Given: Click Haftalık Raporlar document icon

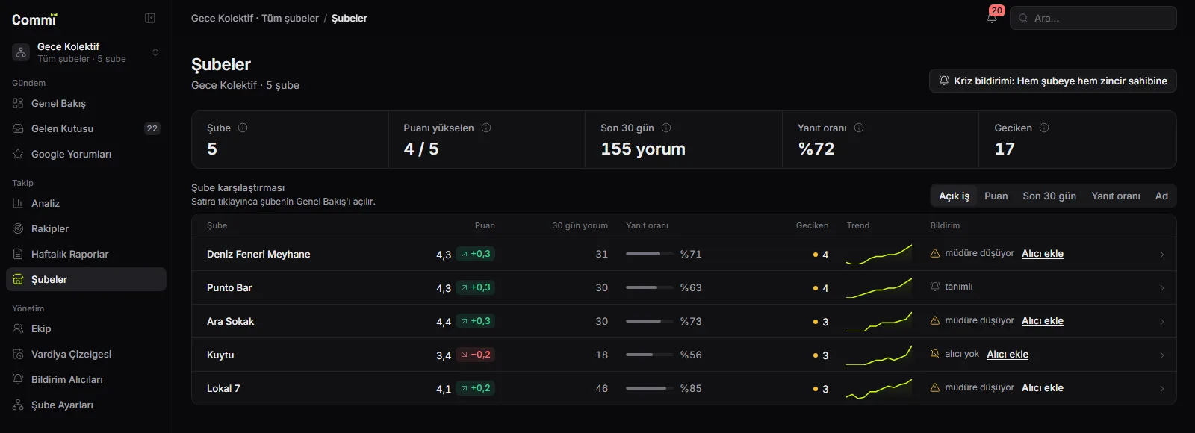Looking at the screenshot, I should [18, 254].
